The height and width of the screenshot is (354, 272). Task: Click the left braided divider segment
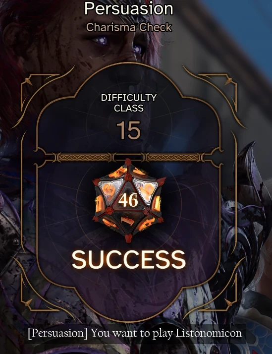[x=85, y=157]
